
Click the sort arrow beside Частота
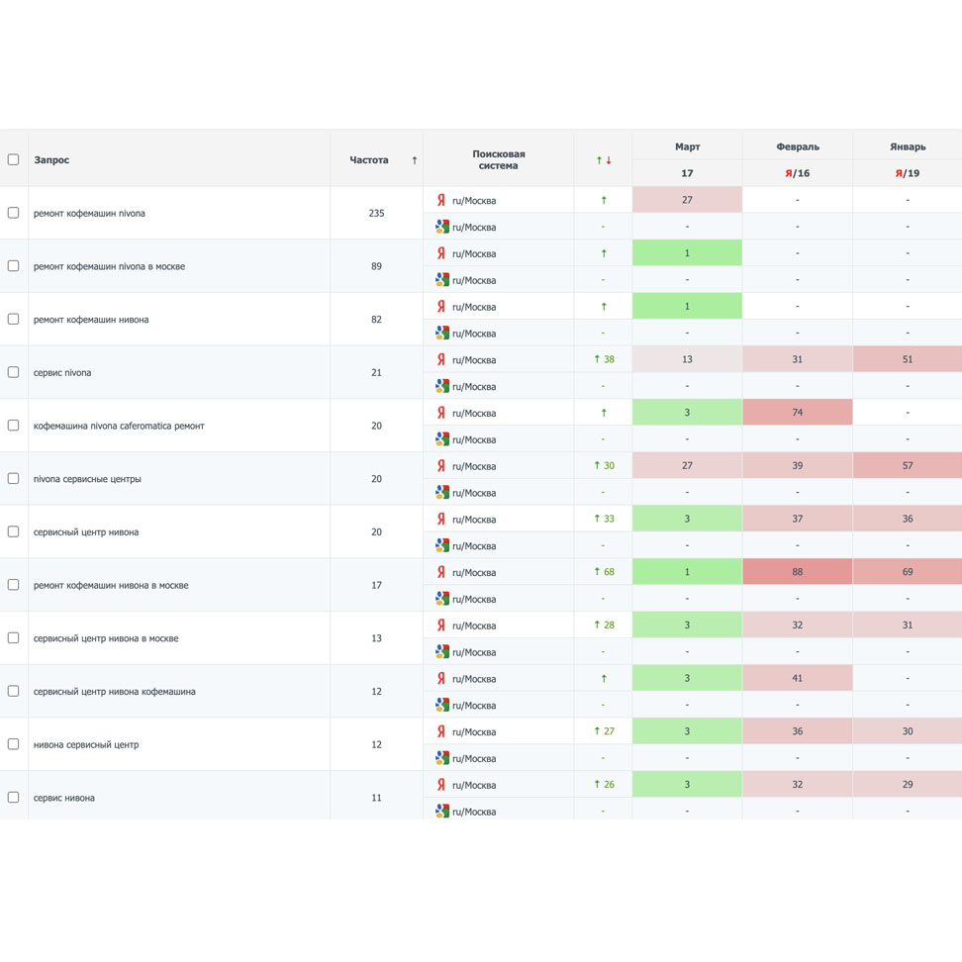[x=415, y=160]
